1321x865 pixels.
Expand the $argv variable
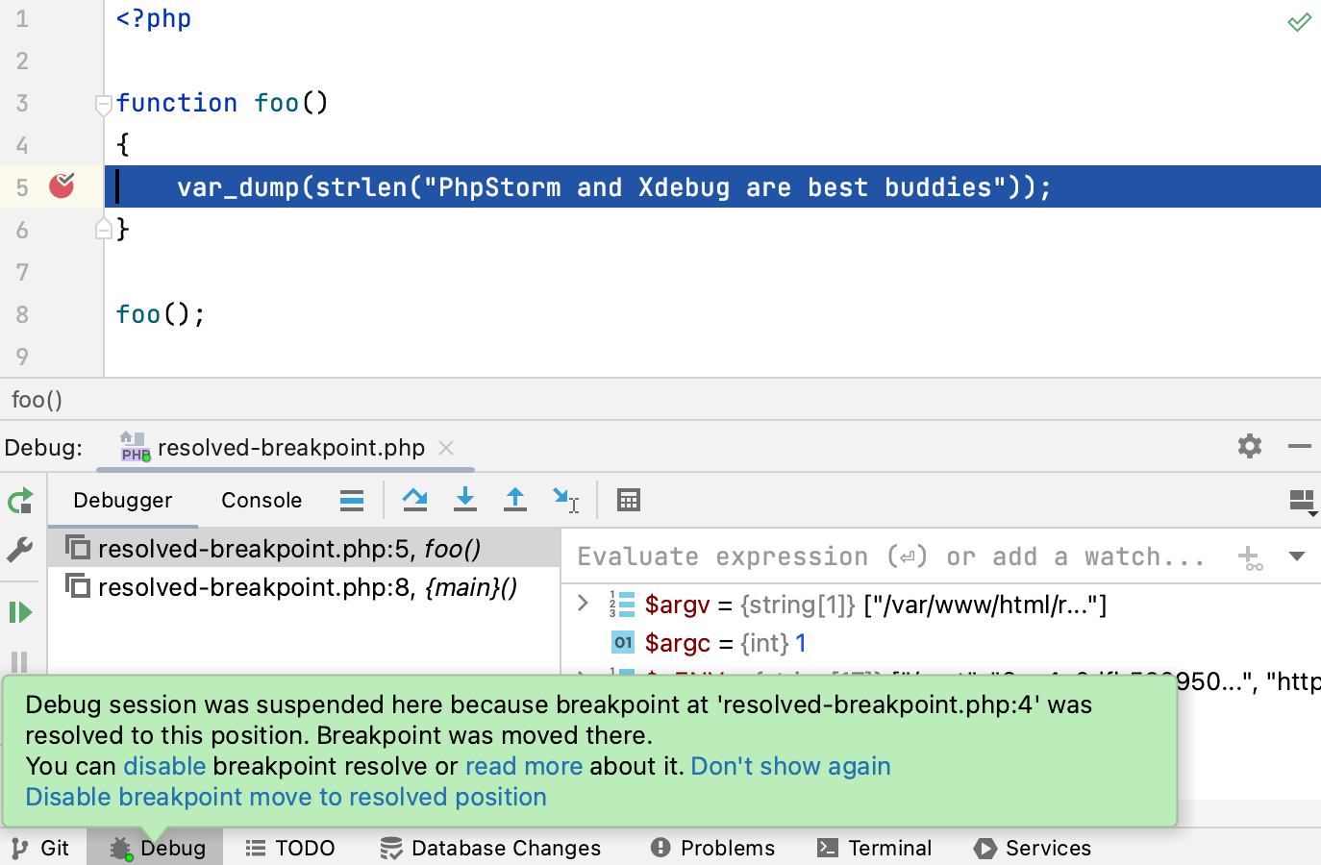[581, 604]
